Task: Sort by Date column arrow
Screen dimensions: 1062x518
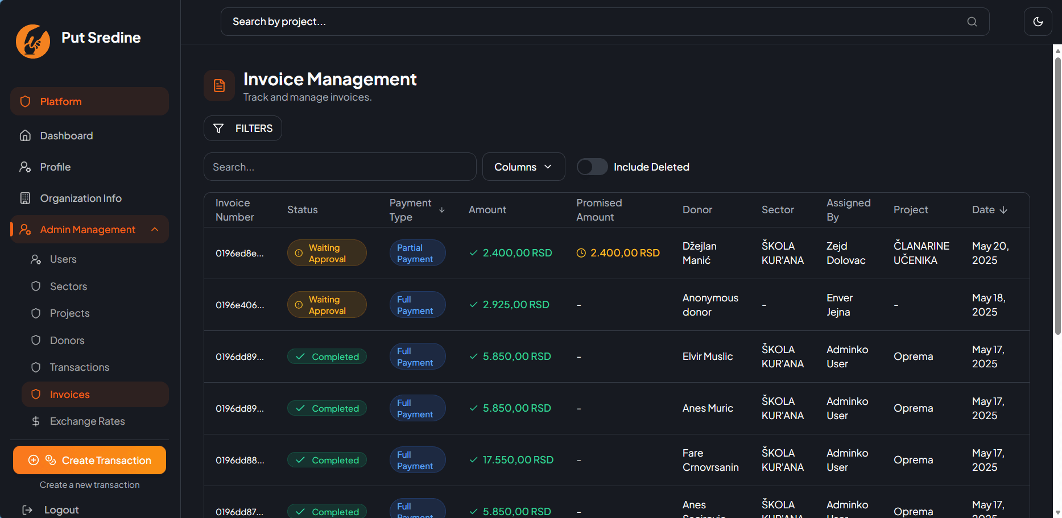Action: pyautogui.click(x=1003, y=210)
